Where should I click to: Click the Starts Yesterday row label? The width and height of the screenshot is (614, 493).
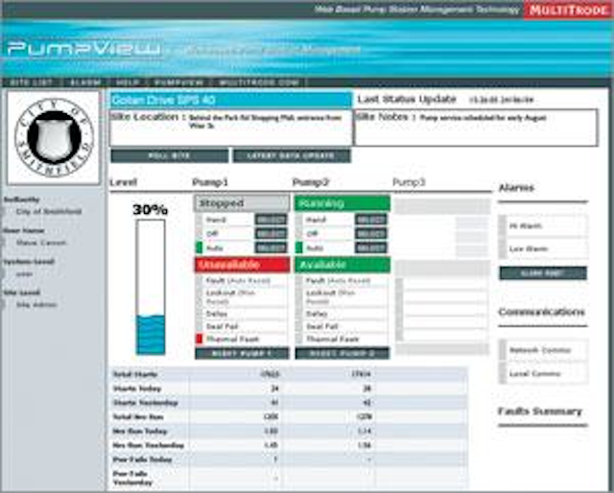click(145, 403)
